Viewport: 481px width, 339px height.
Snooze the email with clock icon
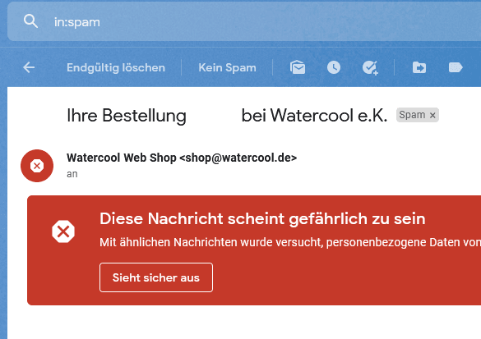(x=334, y=67)
